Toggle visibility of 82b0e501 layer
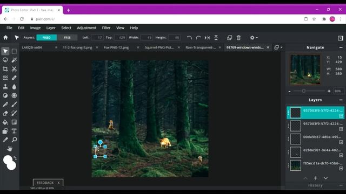This screenshot has width=346, height=194. tap(341, 155)
